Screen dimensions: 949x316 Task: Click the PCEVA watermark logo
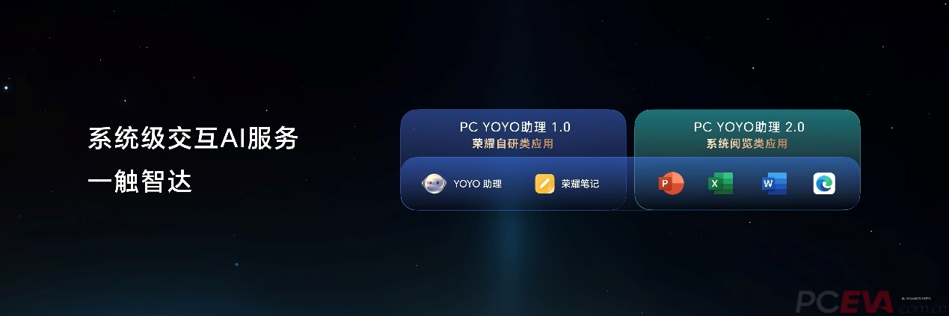tap(845, 303)
